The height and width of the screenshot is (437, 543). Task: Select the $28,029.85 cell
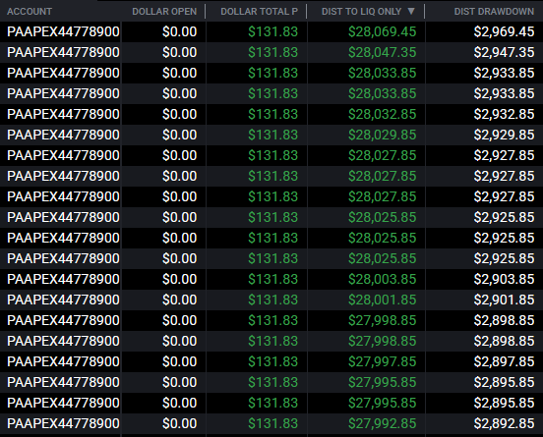click(x=382, y=135)
